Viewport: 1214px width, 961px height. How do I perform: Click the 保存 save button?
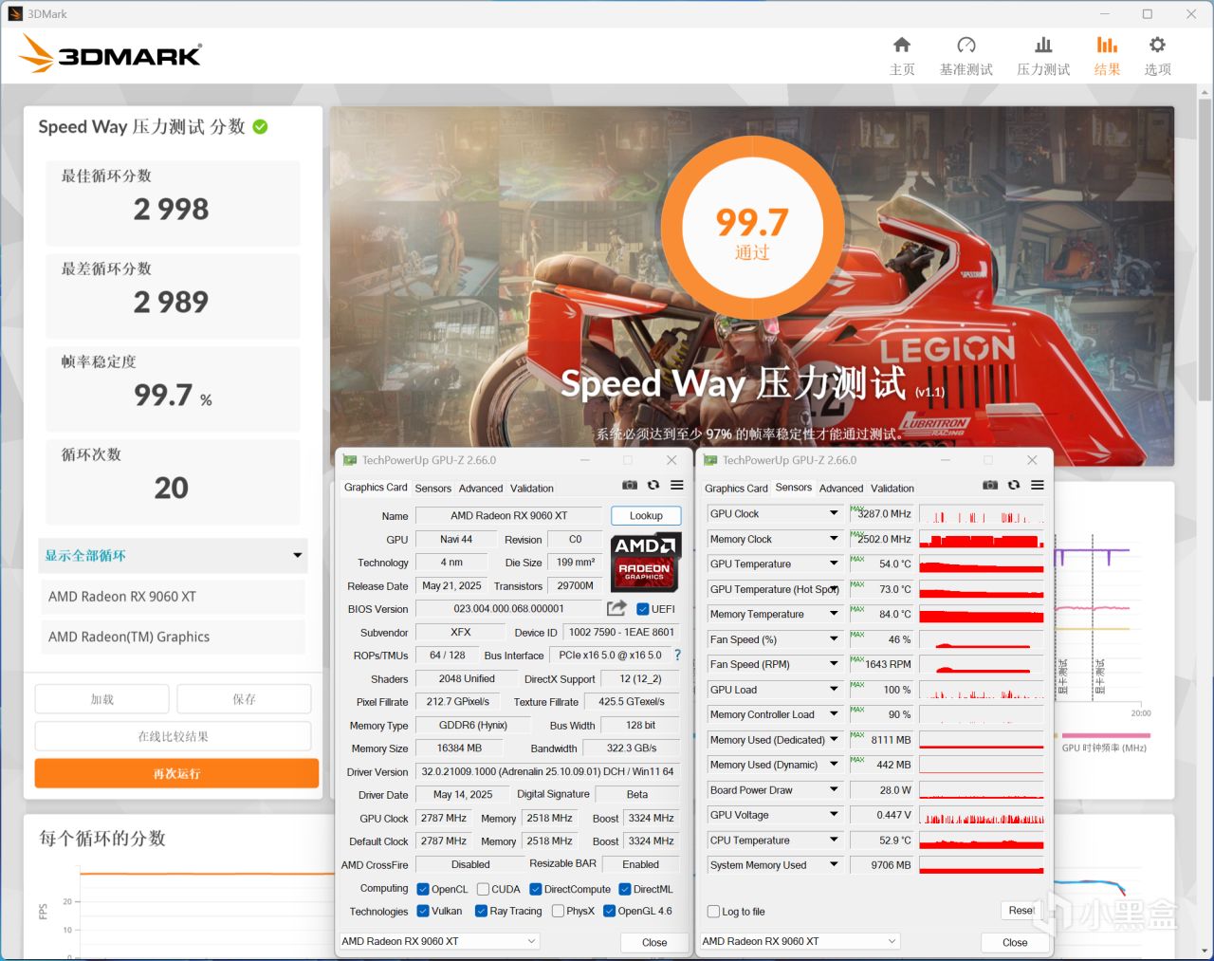(244, 699)
